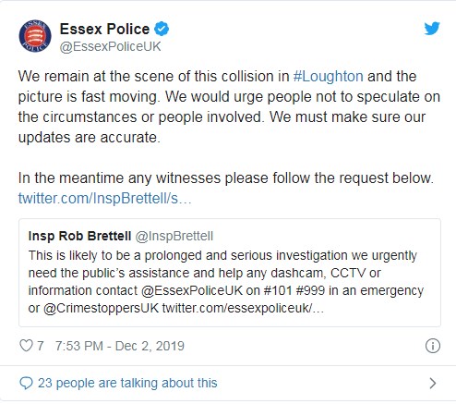Image resolution: width=456 pixels, height=404 pixels.
Task: Expand conversation with right chevron arrow
Action: tap(433, 383)
